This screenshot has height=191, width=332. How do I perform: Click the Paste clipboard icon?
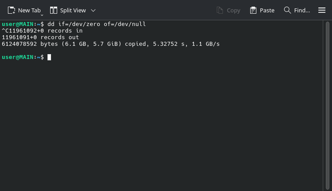click(x=253, y=10)
